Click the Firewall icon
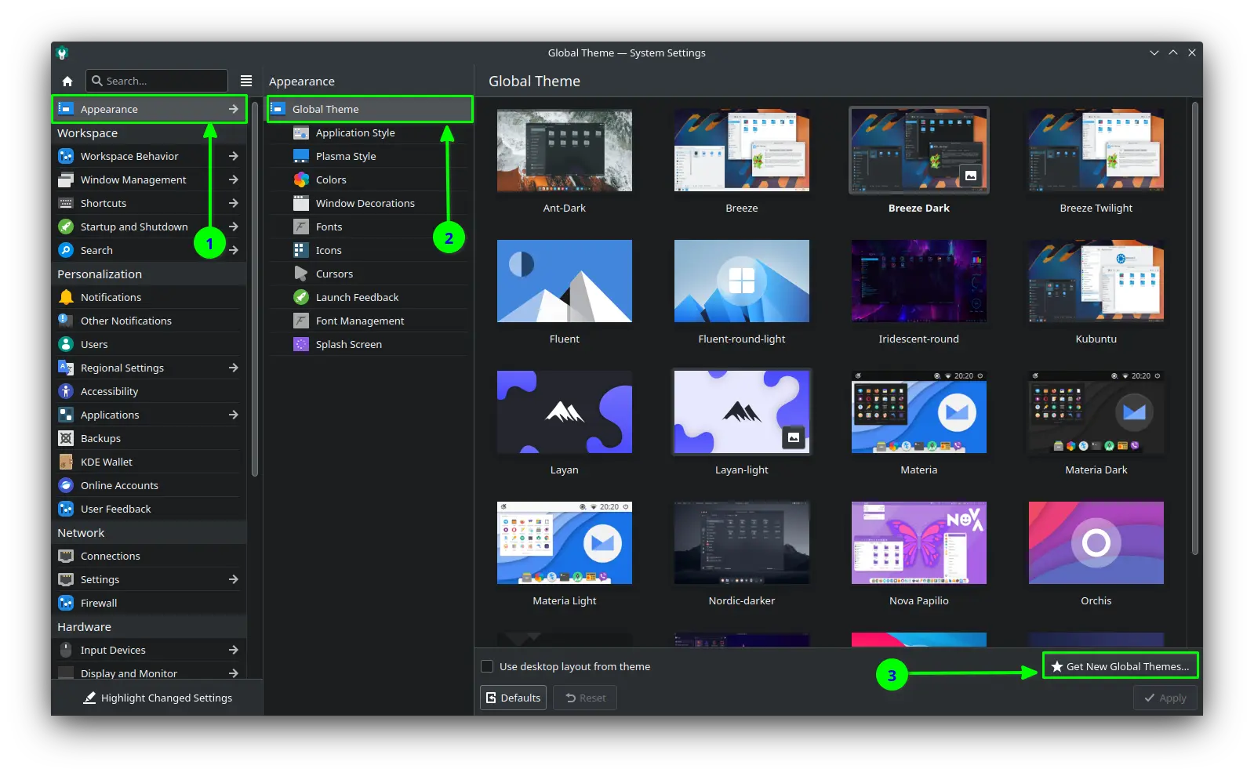 point(66,603)
